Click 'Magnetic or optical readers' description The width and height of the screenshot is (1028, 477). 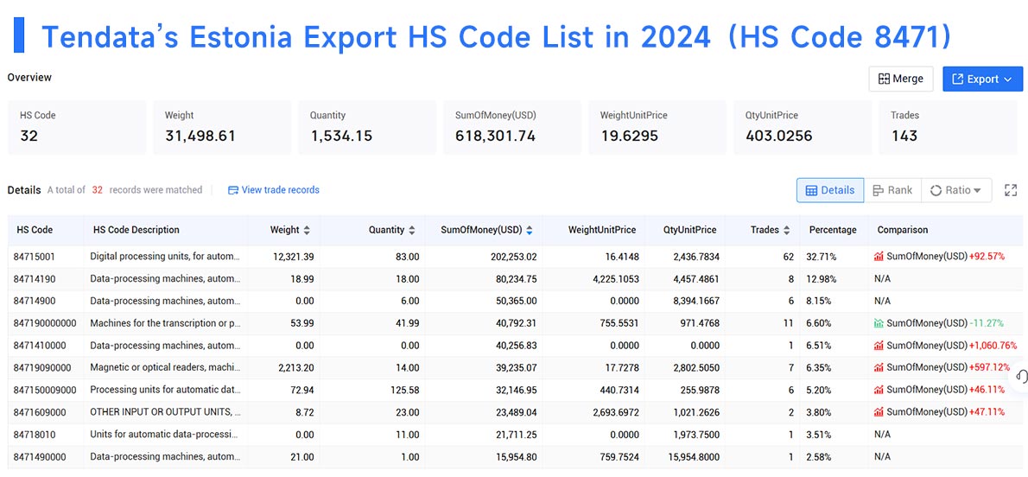click(x=165, y=368)
